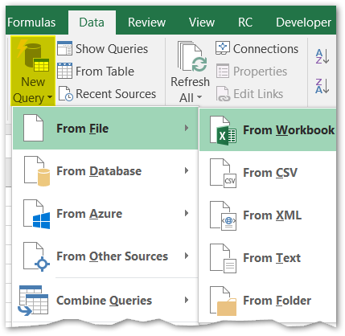
Task: Expand From Other Sources submenu
Action: [x=105, y=256]
